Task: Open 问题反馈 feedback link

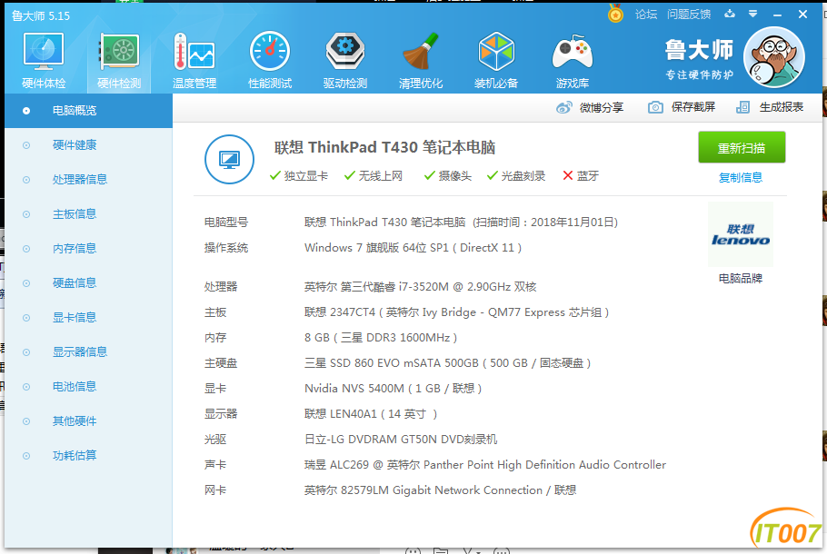Action: point(689,15)
